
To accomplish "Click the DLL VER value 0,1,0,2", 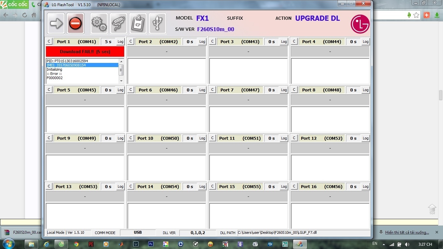I will coord(198,232).
